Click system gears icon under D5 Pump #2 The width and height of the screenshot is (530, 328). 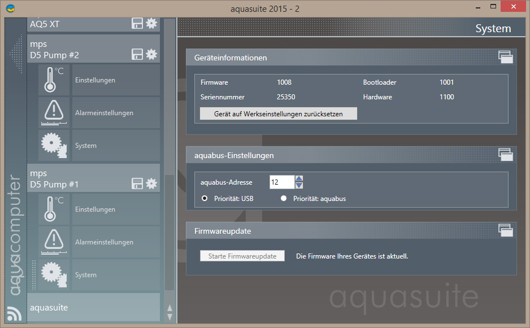54,145
